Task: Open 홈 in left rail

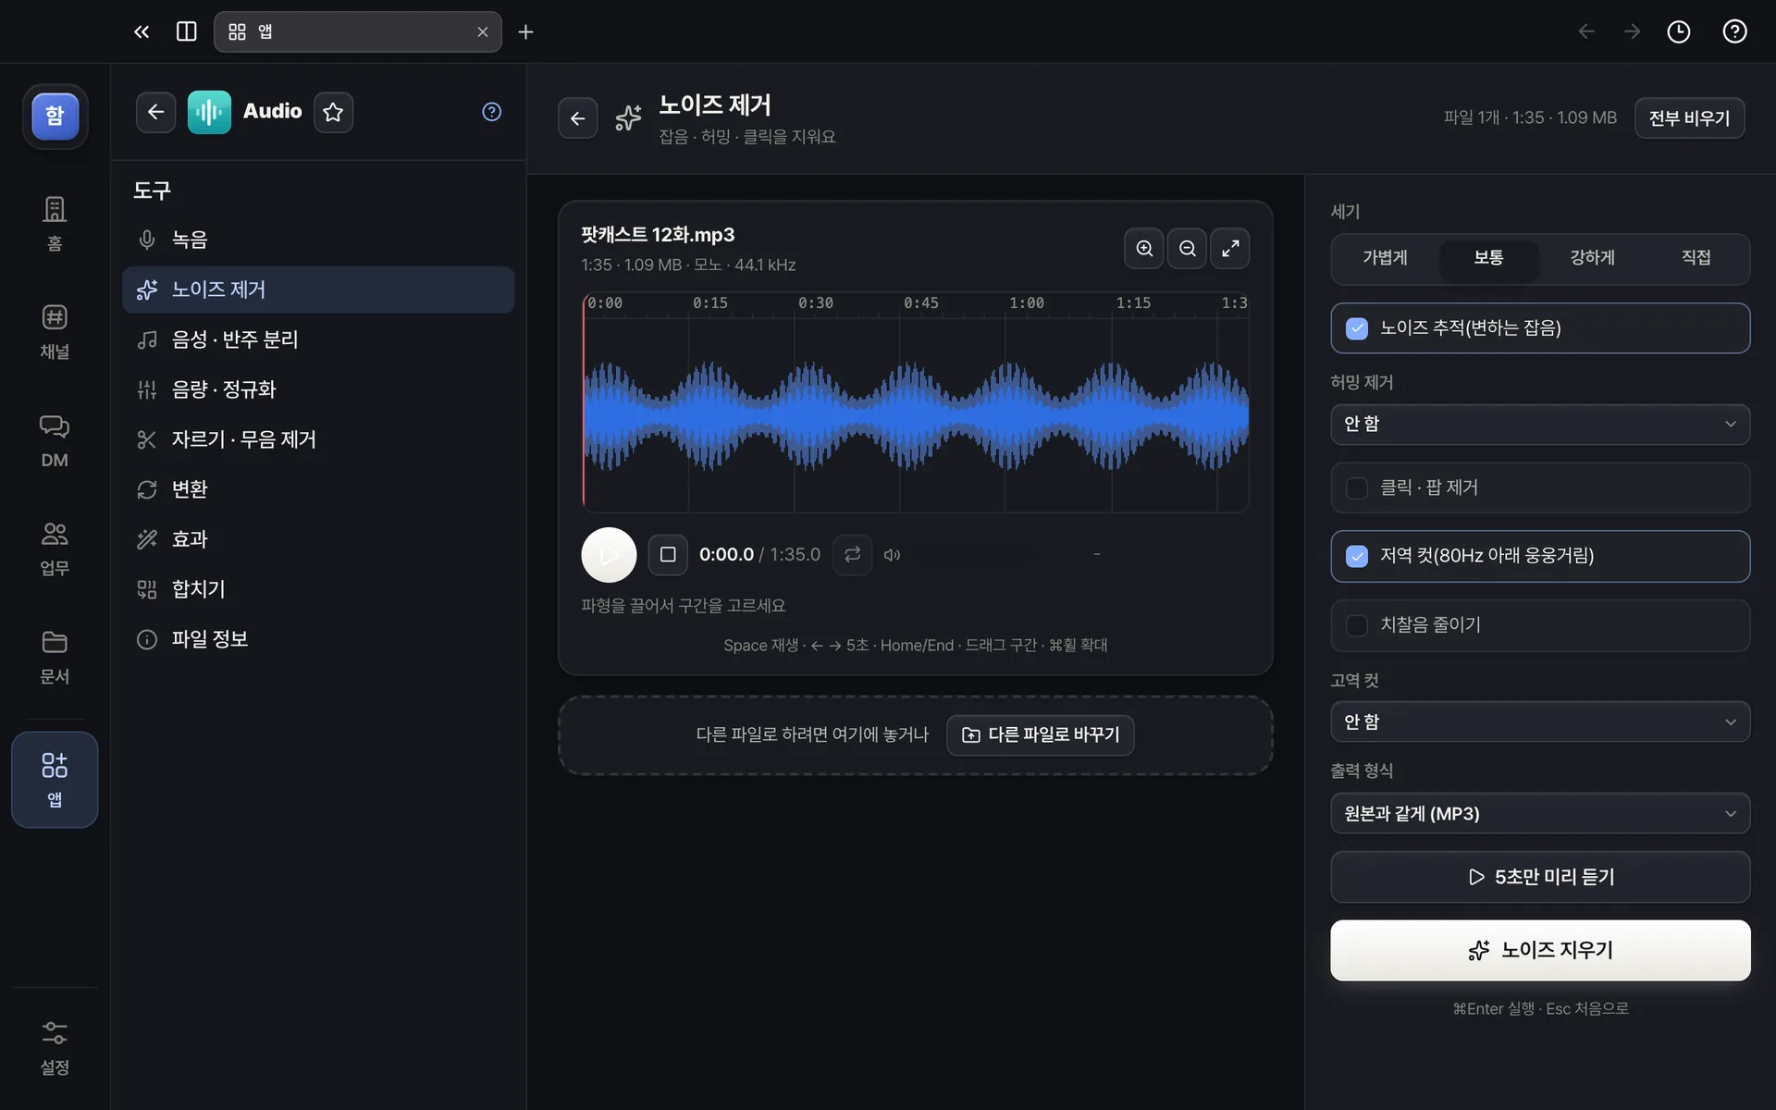Action: (x=55, y=223)
